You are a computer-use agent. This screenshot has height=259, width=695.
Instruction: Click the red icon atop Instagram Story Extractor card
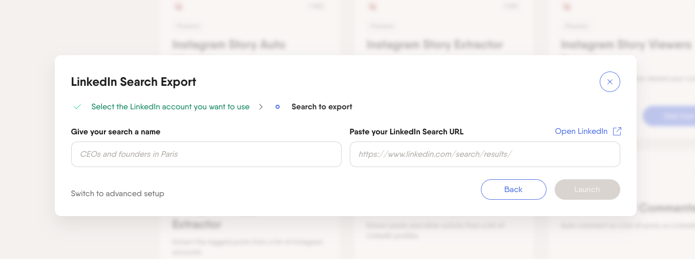point(372,7)
